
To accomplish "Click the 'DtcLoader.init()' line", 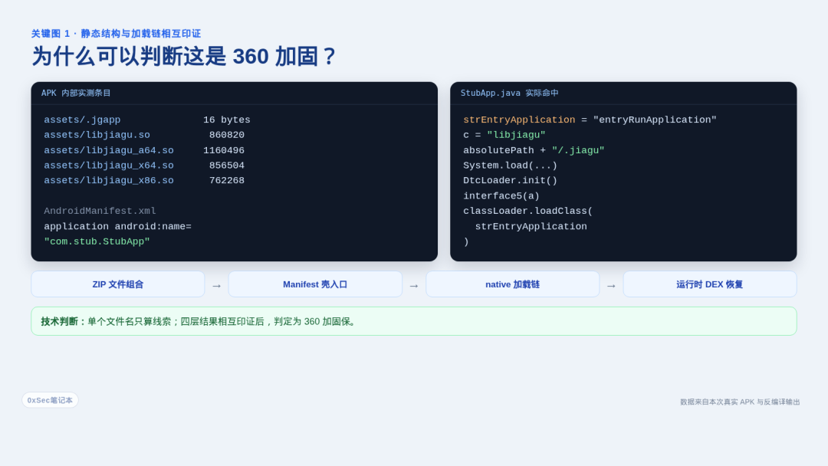I will click(510, 180).
